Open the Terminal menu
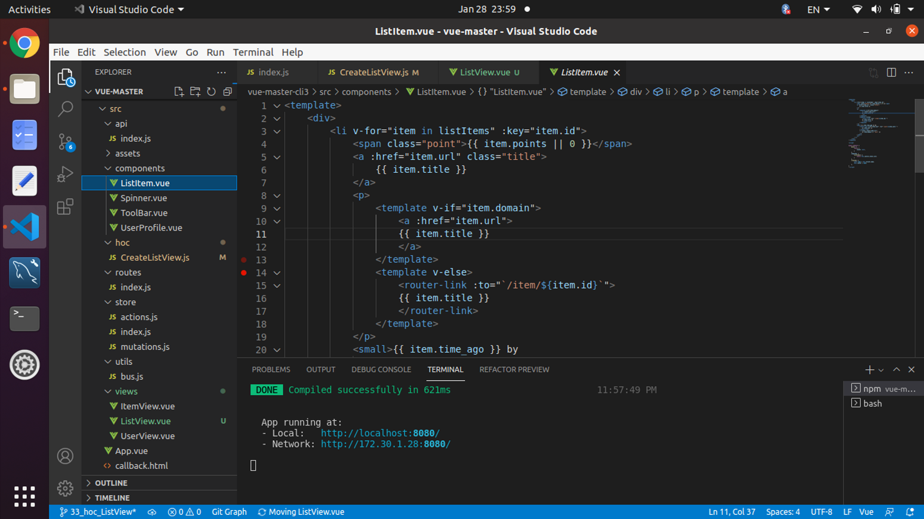Image resolution: width=924 pixels, height=519 pixels. [253, 52]
